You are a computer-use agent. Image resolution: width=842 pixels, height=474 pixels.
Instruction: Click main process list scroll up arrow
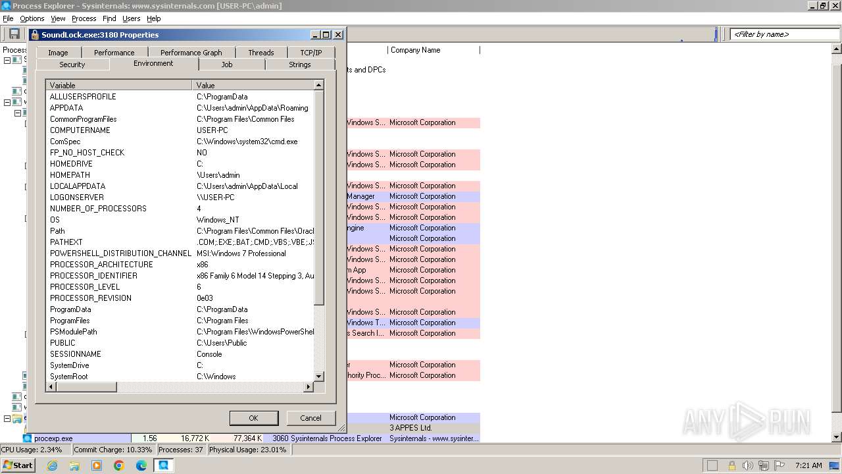(837, 49)
